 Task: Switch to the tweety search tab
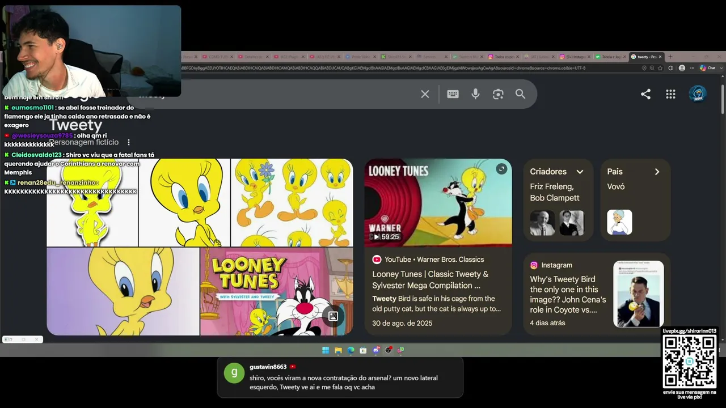point(646,57)
